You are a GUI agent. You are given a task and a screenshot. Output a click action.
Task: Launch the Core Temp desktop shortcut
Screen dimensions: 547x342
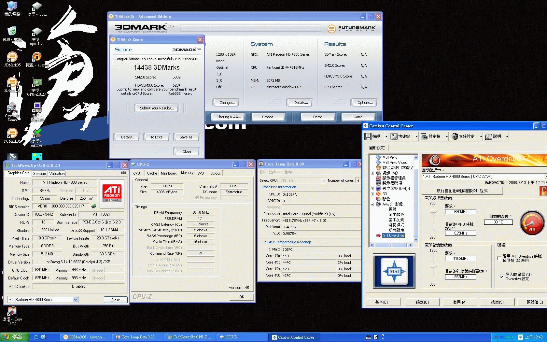click(12, 316)
